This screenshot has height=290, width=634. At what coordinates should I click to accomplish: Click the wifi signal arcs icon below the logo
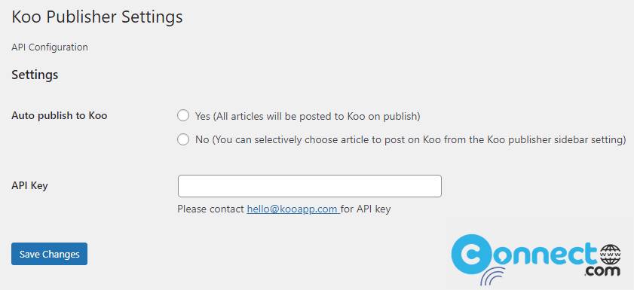pos(493,276)
